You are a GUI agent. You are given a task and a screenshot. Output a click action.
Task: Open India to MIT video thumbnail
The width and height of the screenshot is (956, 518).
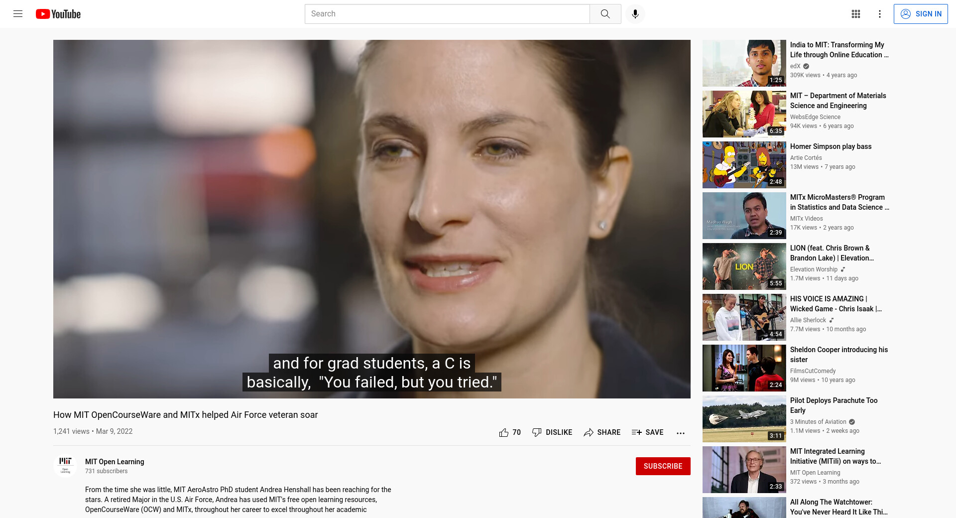pos(744,63)
